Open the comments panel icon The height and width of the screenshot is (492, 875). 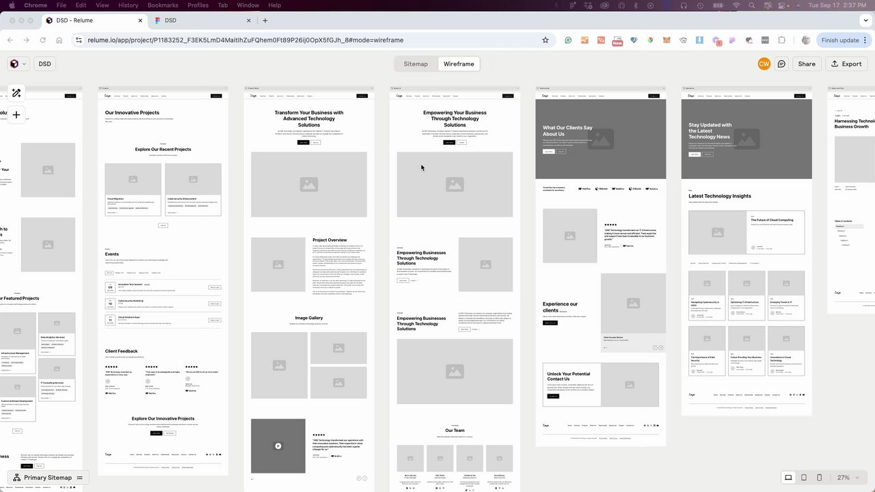[x=781, y=64]
